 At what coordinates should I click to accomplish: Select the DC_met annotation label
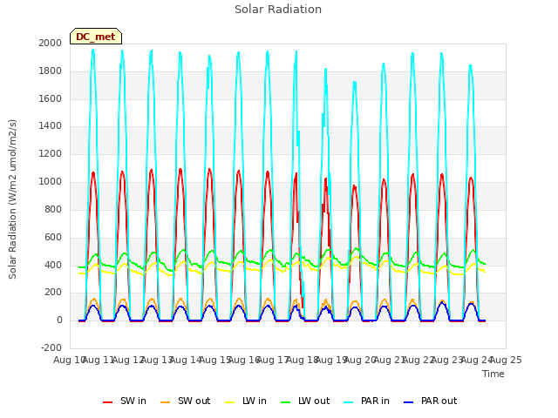[x=96, y=37]
